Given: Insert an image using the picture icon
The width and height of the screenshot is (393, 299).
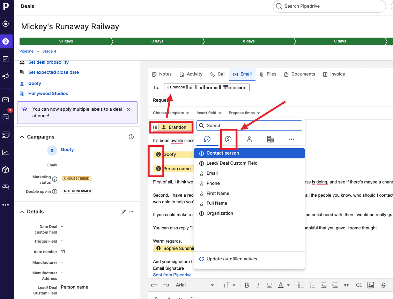Looking at the screenshot, I should (x=371, y=285).
